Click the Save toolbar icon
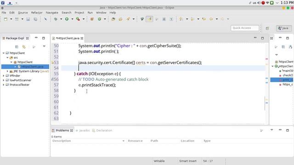294x165 pixels. click(x=28, y=19)
